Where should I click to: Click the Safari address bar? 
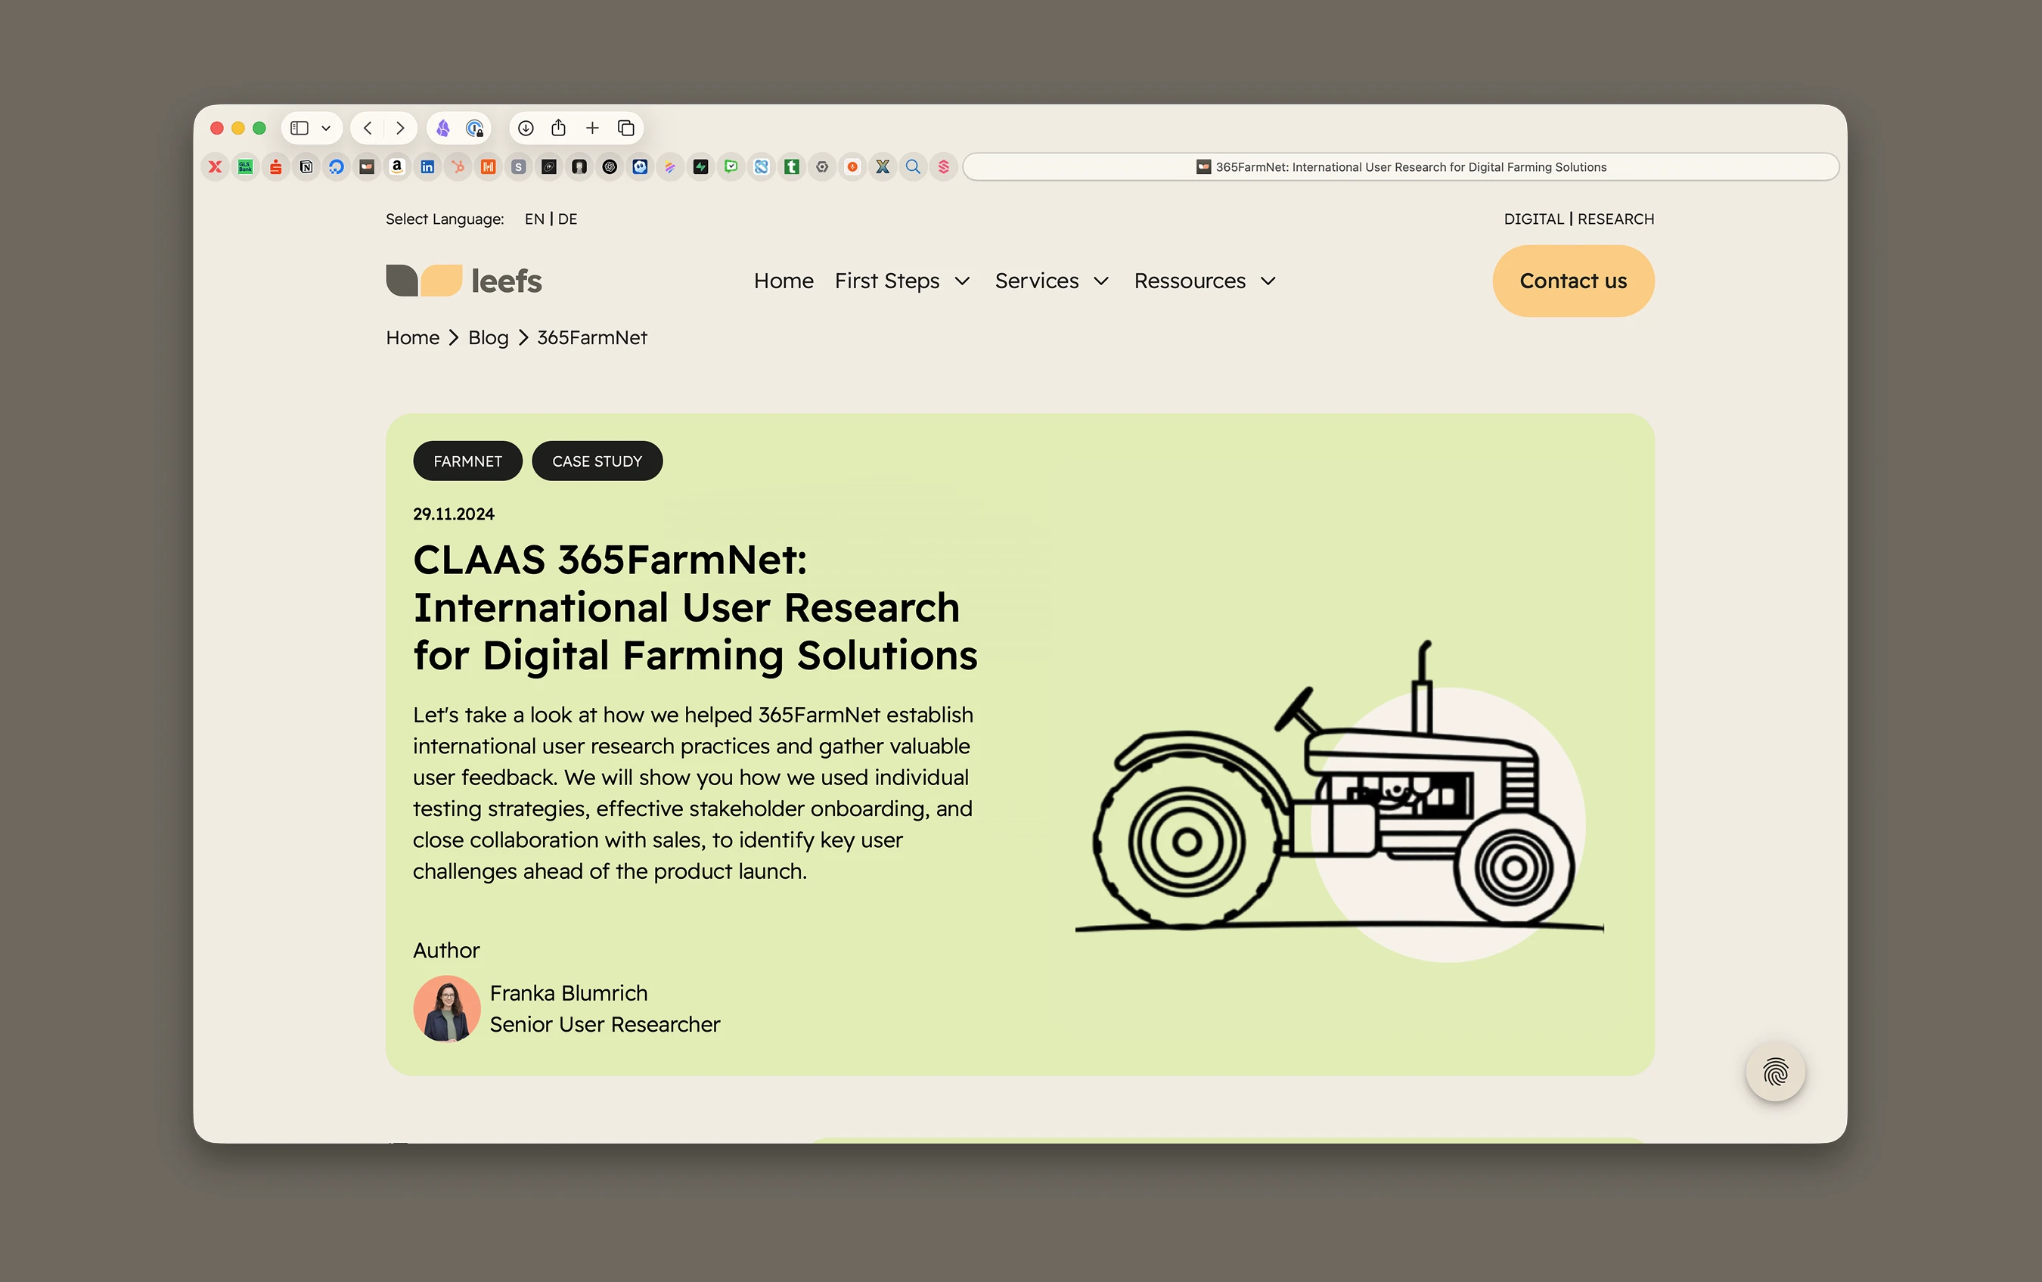click(x=1401, y=167)
